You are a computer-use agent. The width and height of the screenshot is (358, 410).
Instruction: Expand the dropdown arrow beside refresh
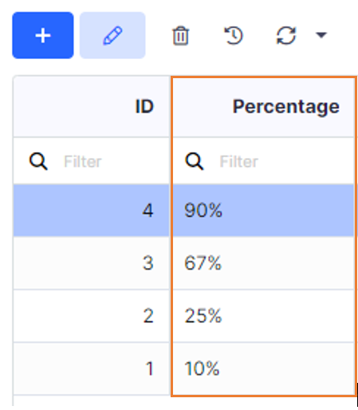click(321, 35)
